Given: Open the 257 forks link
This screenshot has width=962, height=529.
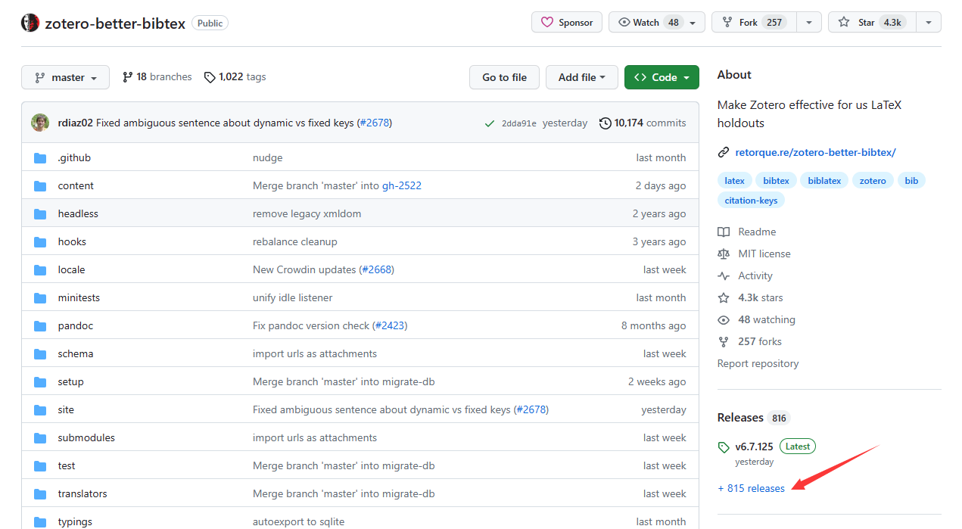Looking at the screenshot, I should point(760,342).
